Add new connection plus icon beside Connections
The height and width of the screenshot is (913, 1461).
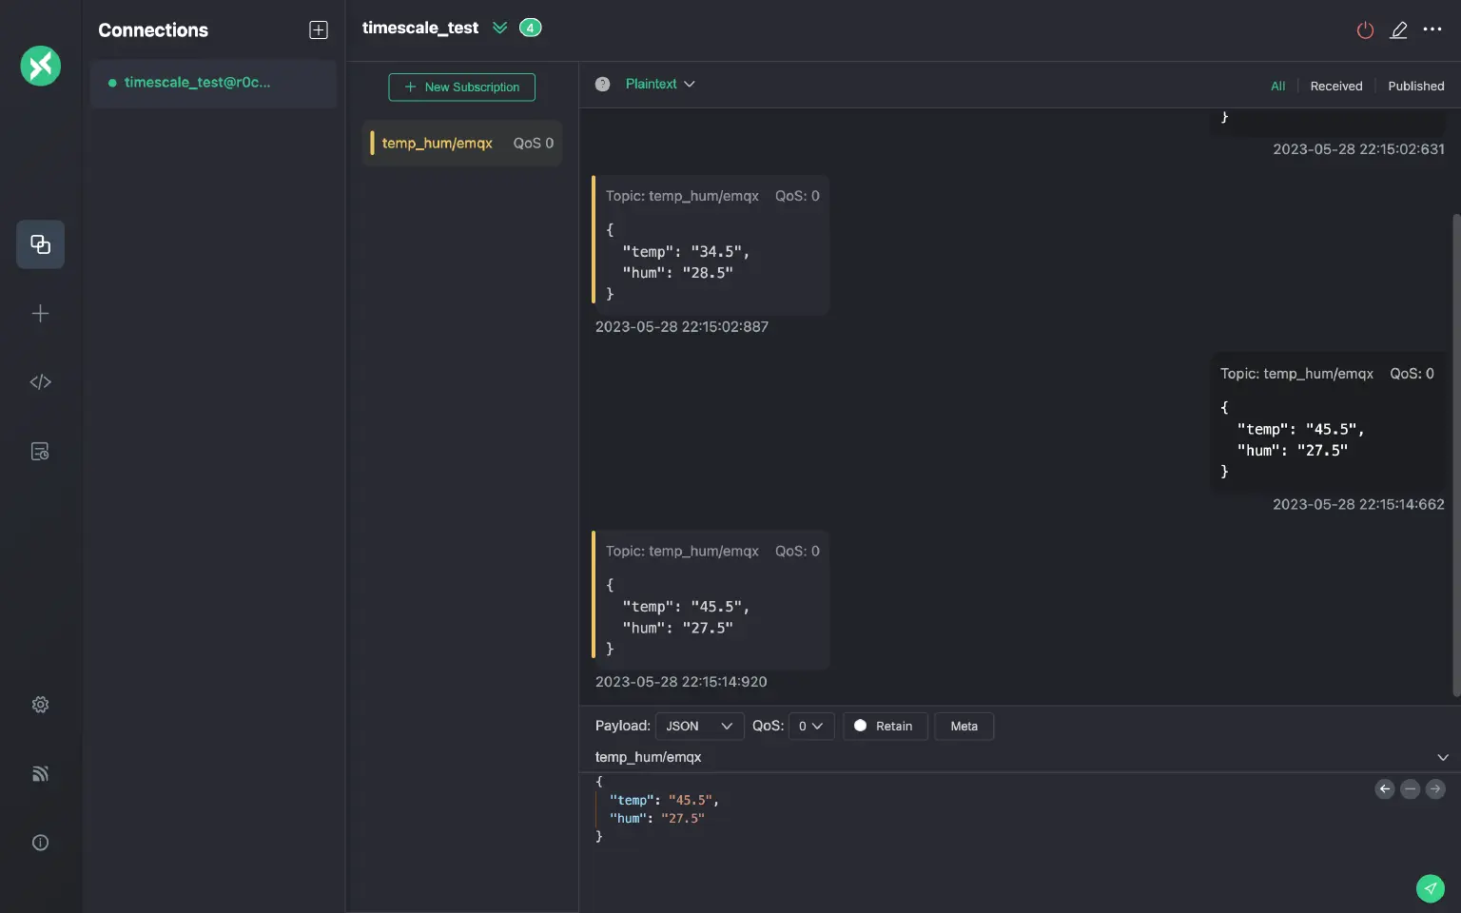[x=319, y=30]
